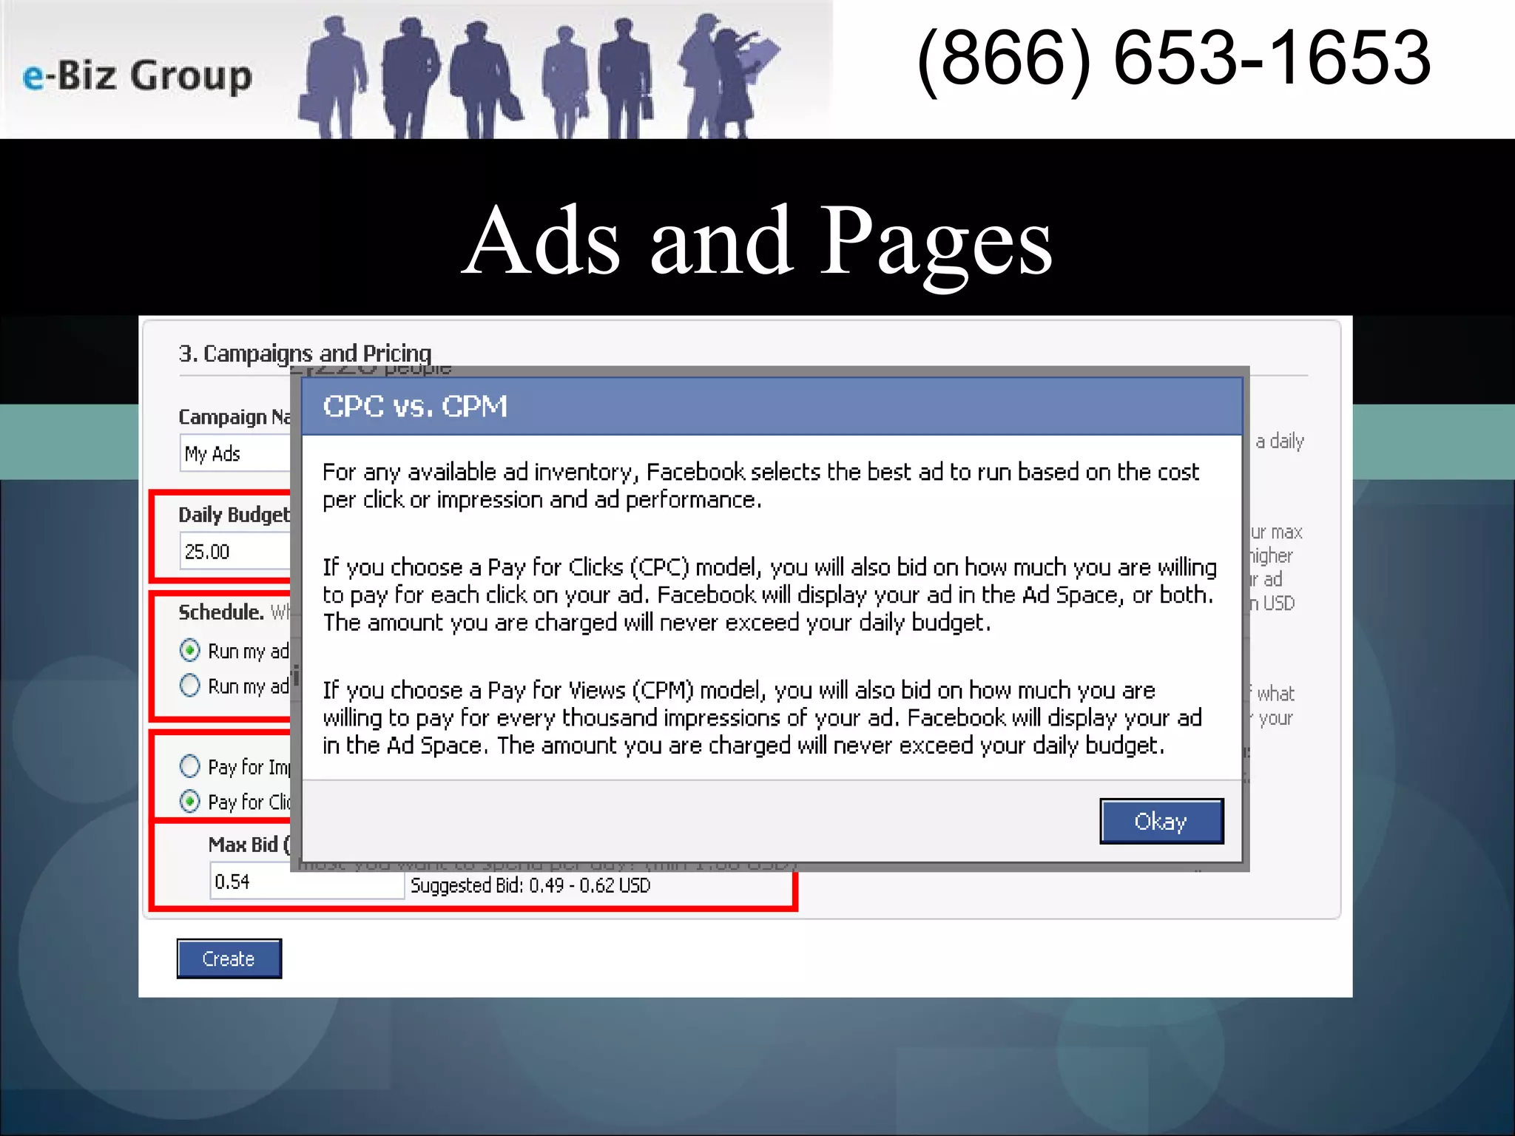Click the 'Schedule.' label

pos(221,612)
